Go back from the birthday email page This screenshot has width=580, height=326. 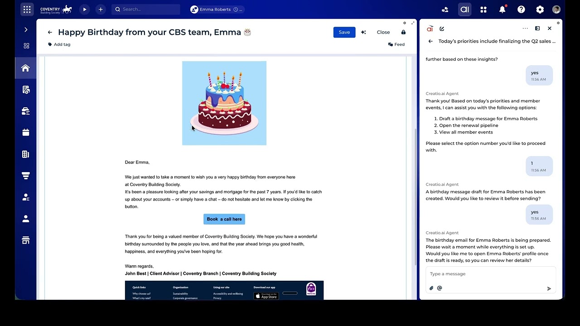[50, 32]
